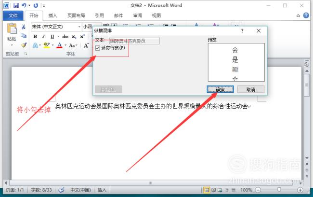
Task: Switch to the 视图 (View) tab
Action: click(156, 15)
